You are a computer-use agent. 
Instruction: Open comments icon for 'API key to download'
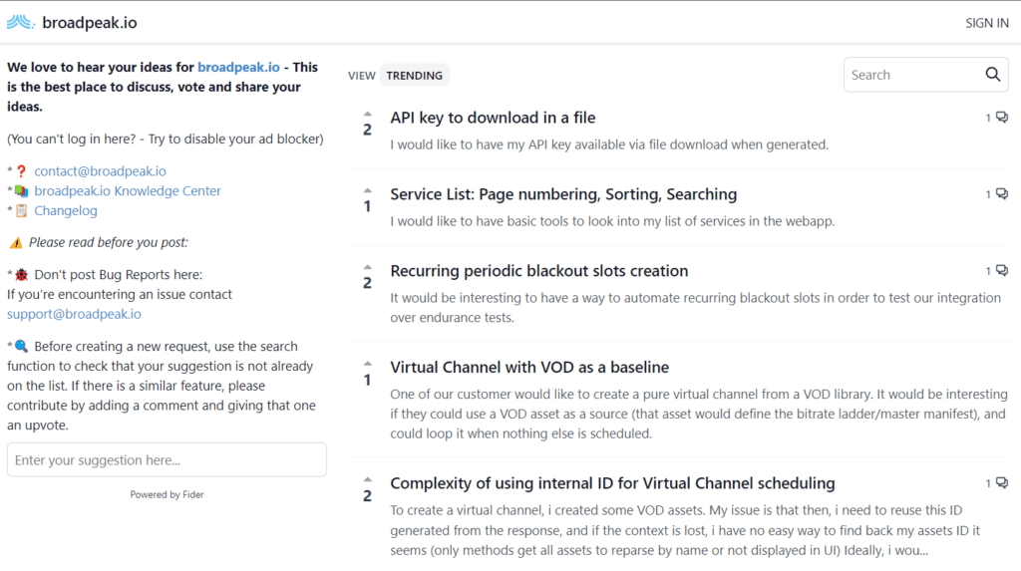click(1001, 118)
